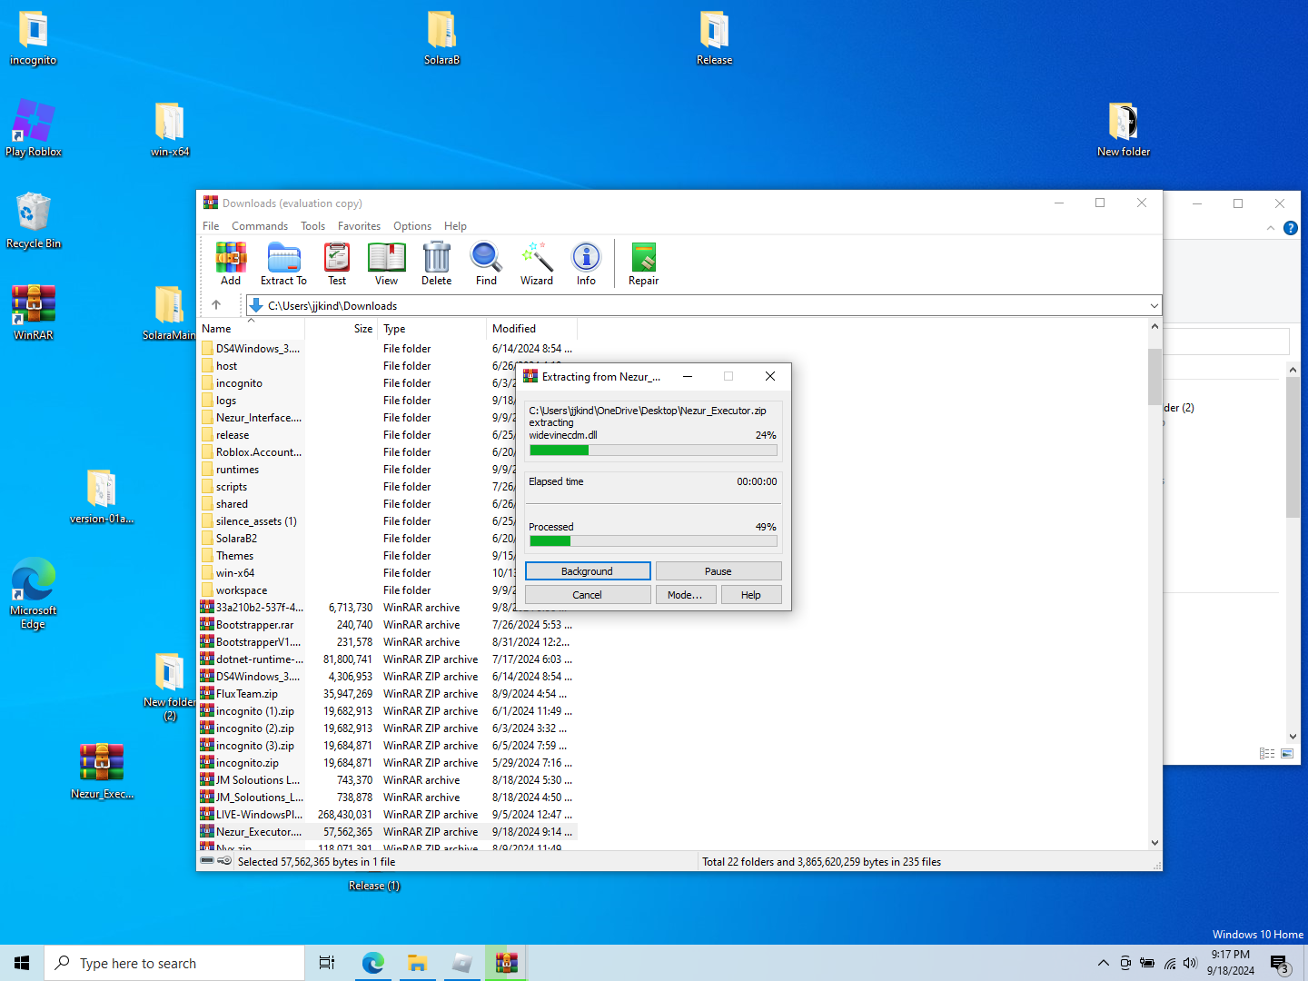The width and height of the screenshot is (1308, 981).
Task: Show hidden system tray icons chevron
Action: coord(1103,963)
